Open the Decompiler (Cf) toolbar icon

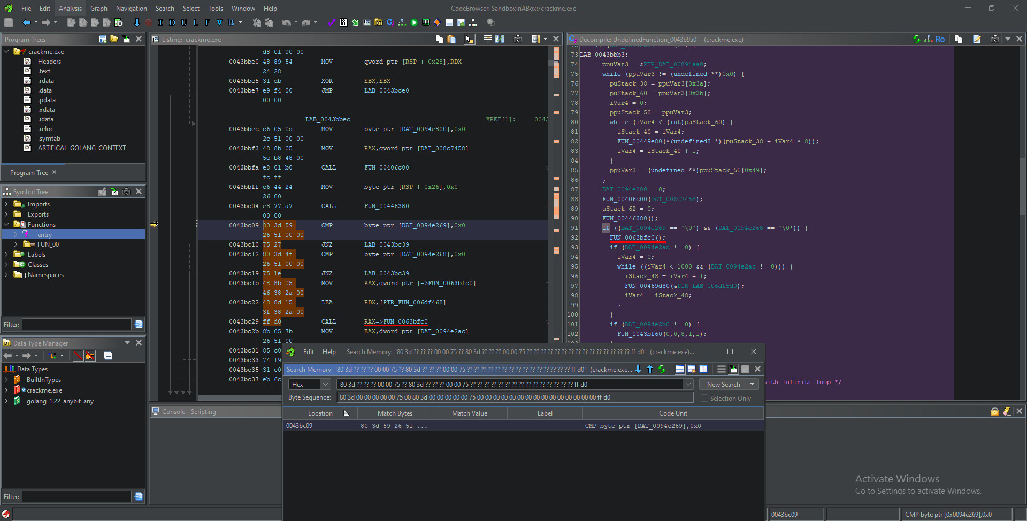pyautogui.click(x=390, y=22)
